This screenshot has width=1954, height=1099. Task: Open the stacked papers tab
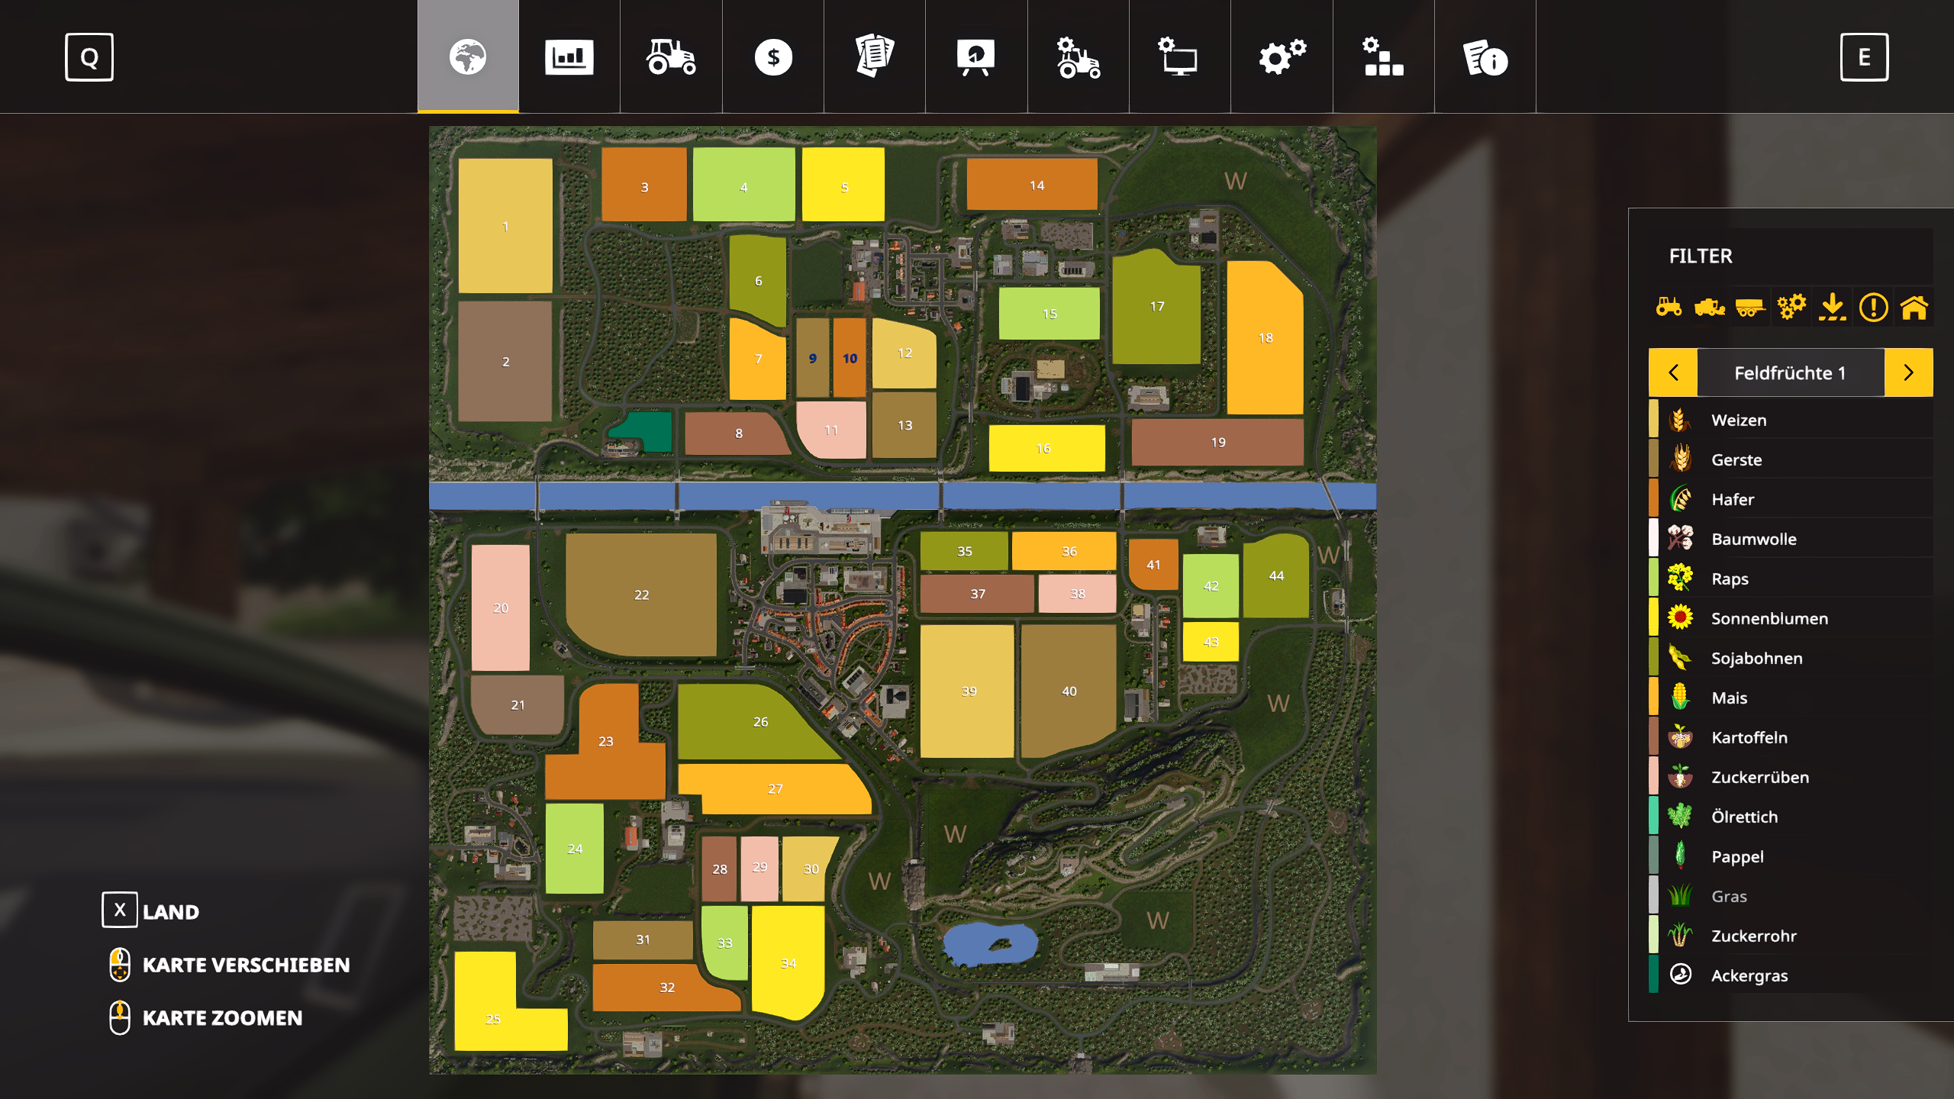[875, 56]
